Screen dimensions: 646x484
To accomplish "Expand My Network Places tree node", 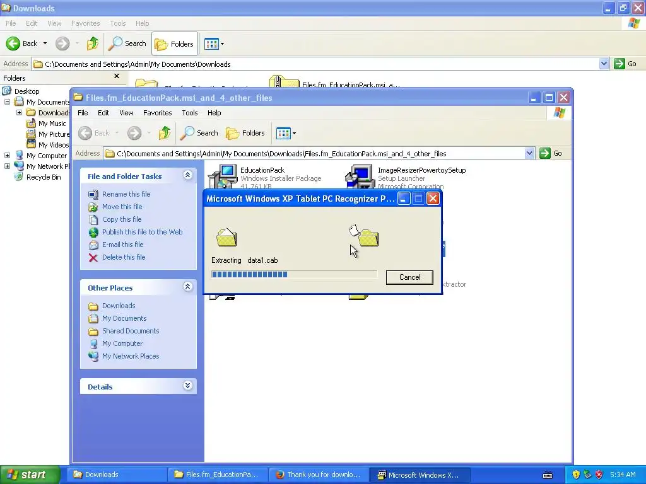I will click(x=7, y=166).
